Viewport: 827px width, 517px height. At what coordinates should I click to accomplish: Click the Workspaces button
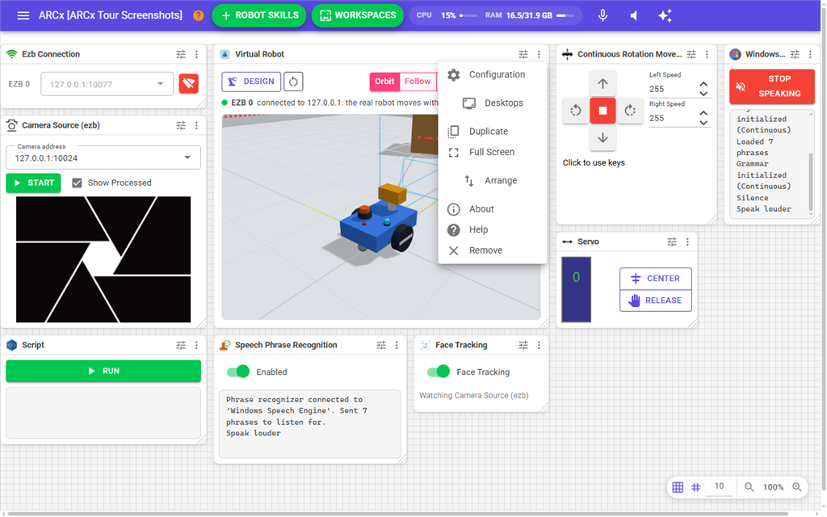point(358,15)
